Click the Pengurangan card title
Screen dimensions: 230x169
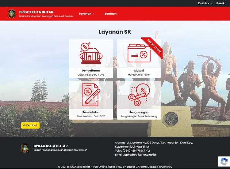click(x=139, y=112)
